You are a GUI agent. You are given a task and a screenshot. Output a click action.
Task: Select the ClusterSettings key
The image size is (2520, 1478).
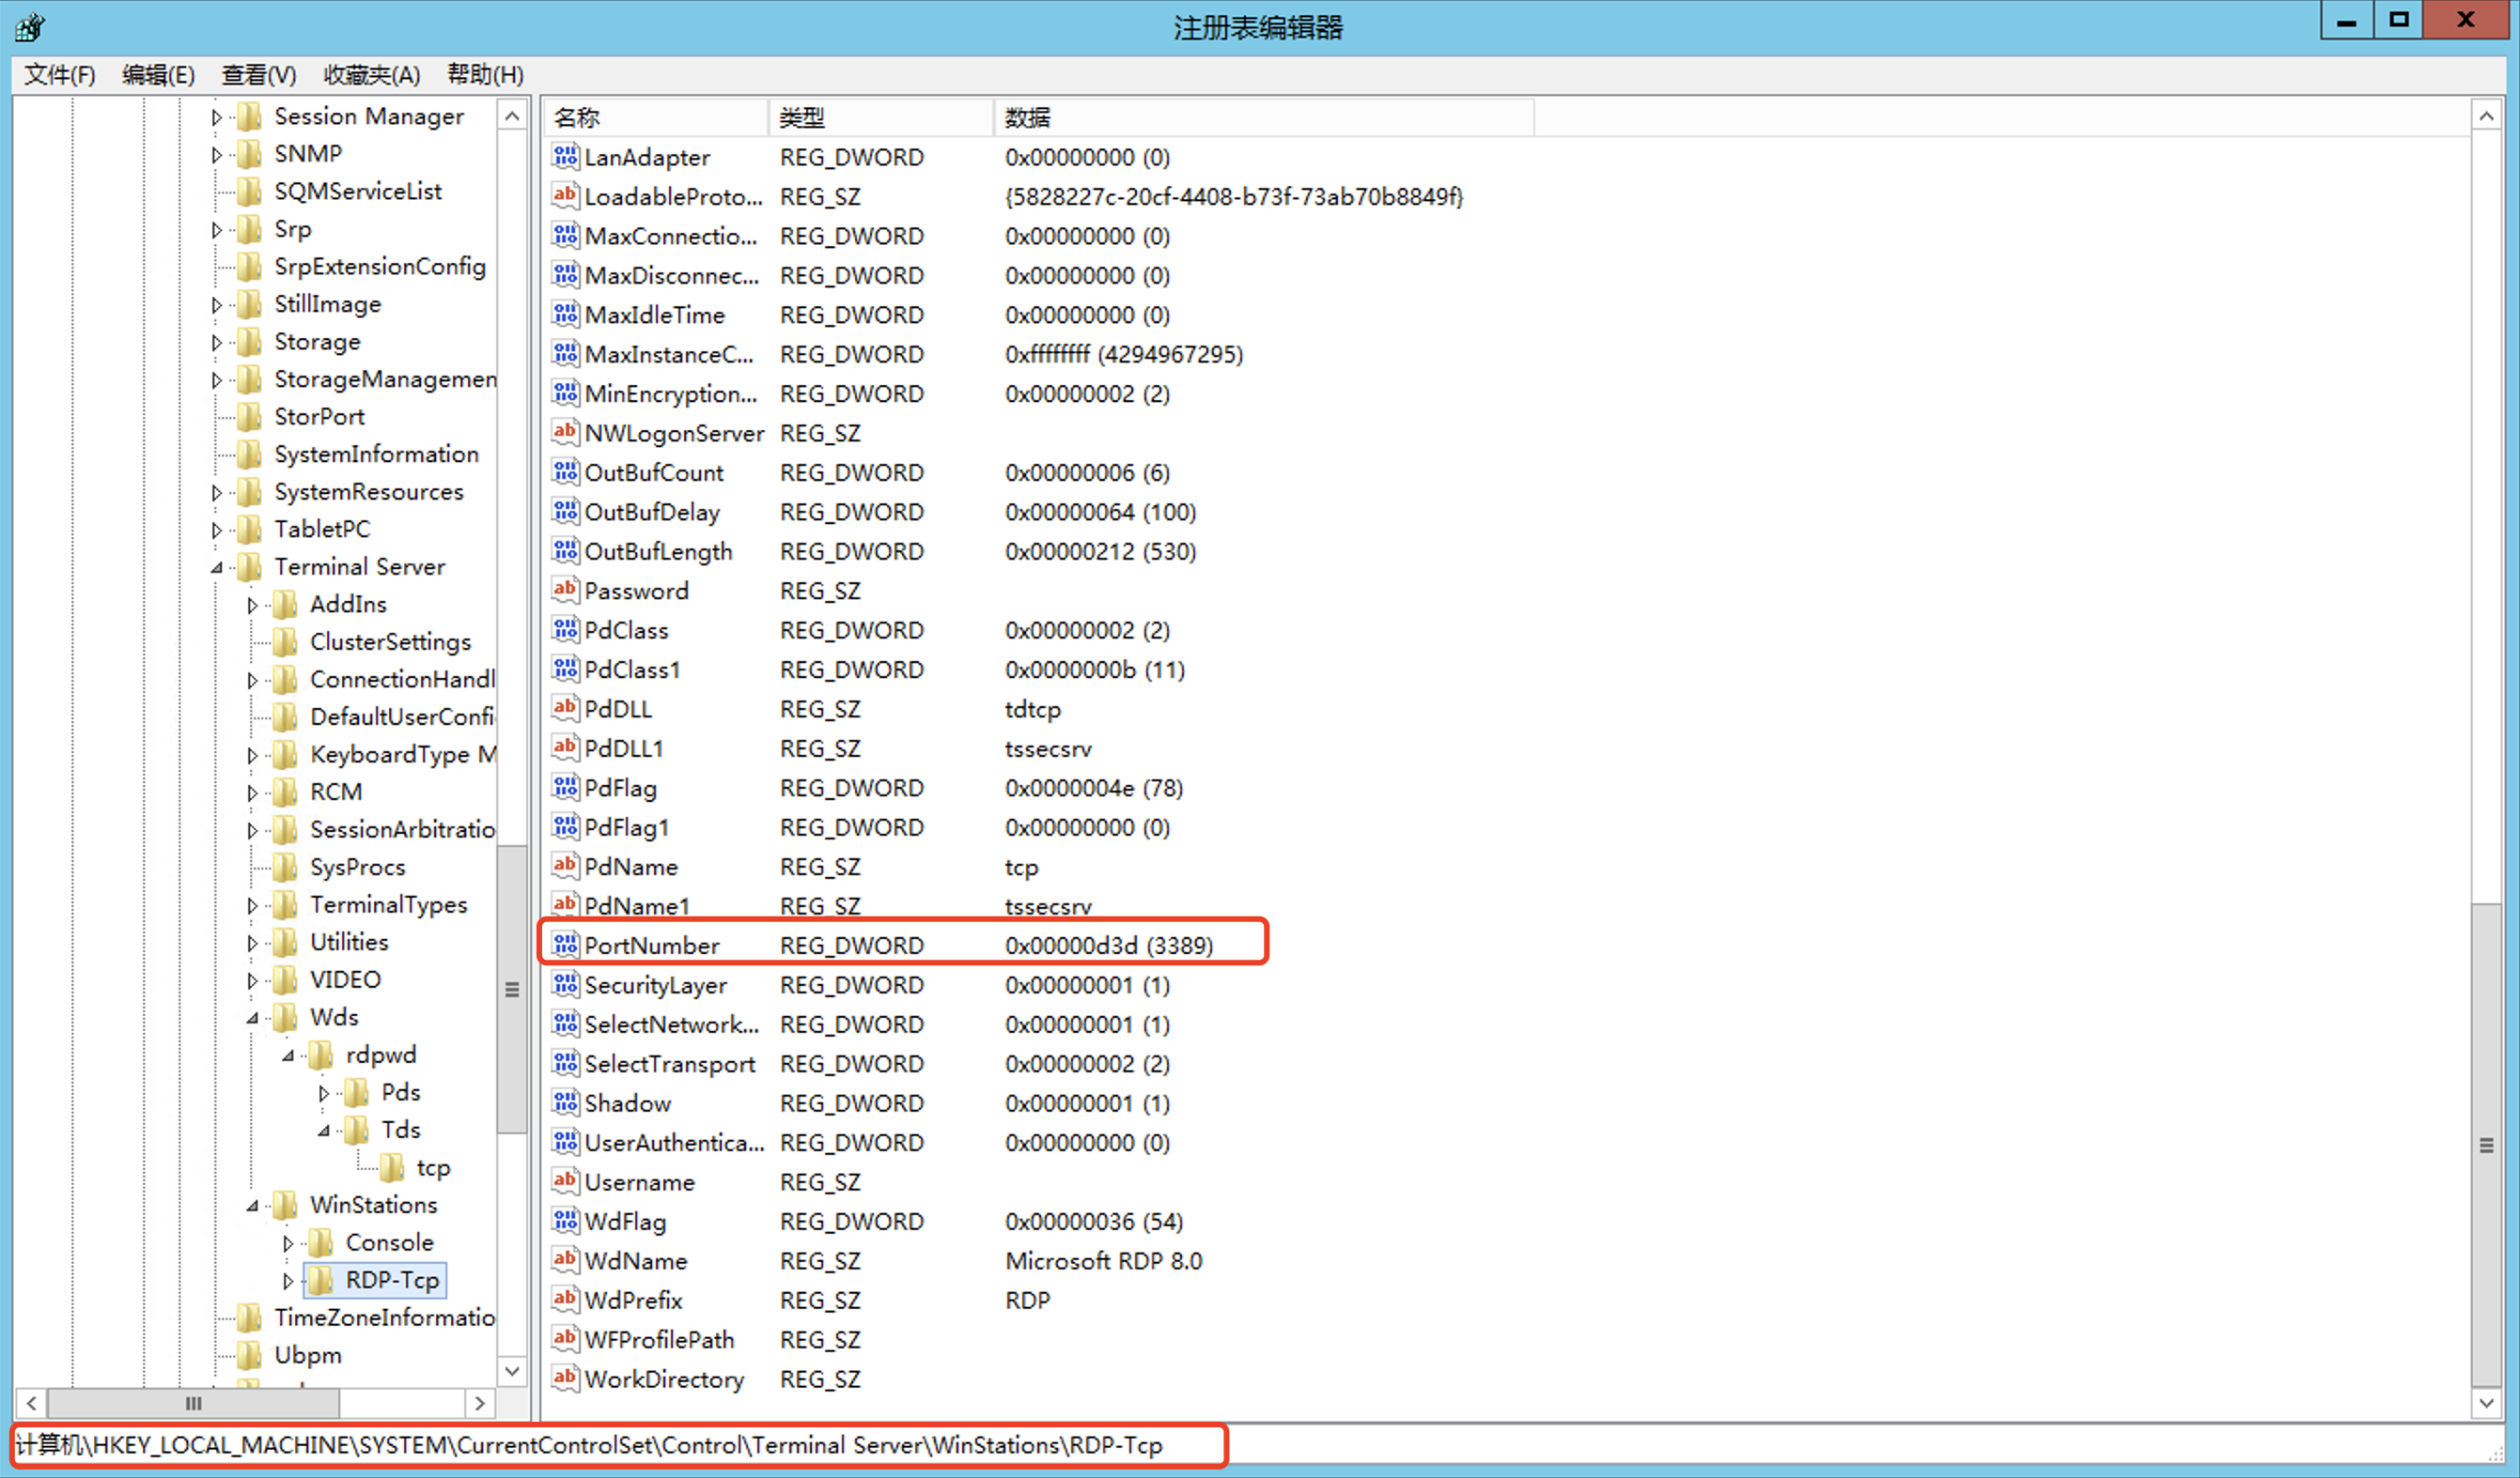(390, 641)
